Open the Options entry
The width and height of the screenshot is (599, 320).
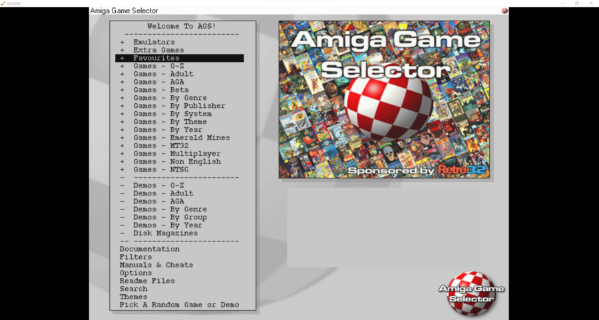coord(136,273)
